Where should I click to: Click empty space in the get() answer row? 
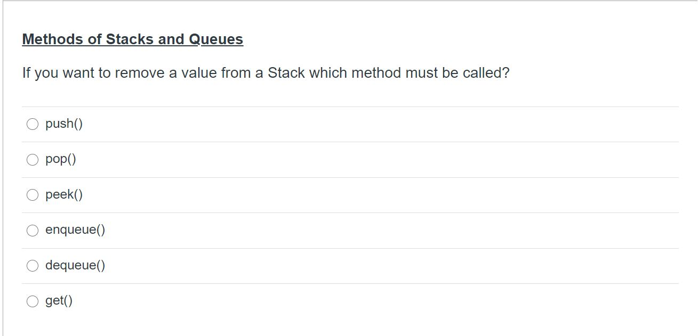pos(373,301)
